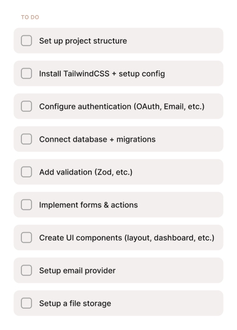Open the 'Install TailwindCSS + setup config' task
Image resolution: width=237 pixels, height=330 pixels.
(x=102, y=74)
